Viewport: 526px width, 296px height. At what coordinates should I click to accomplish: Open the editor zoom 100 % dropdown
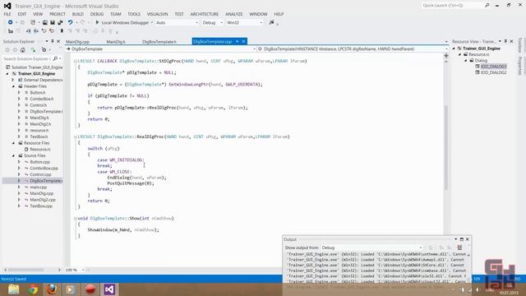[75, 270]
